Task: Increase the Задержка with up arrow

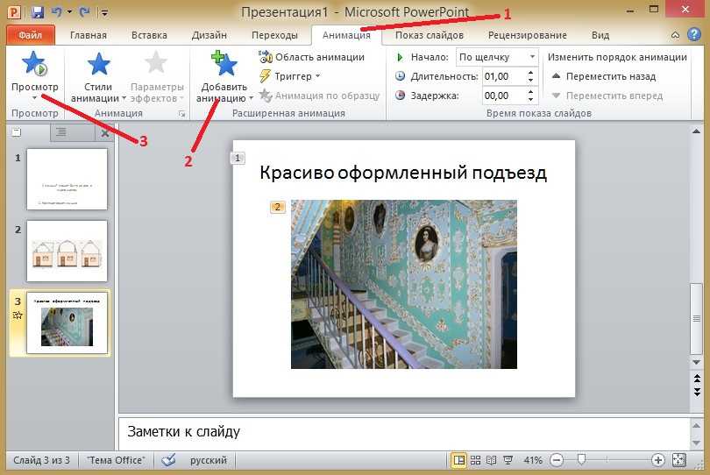Action: (x=530, y=91)
